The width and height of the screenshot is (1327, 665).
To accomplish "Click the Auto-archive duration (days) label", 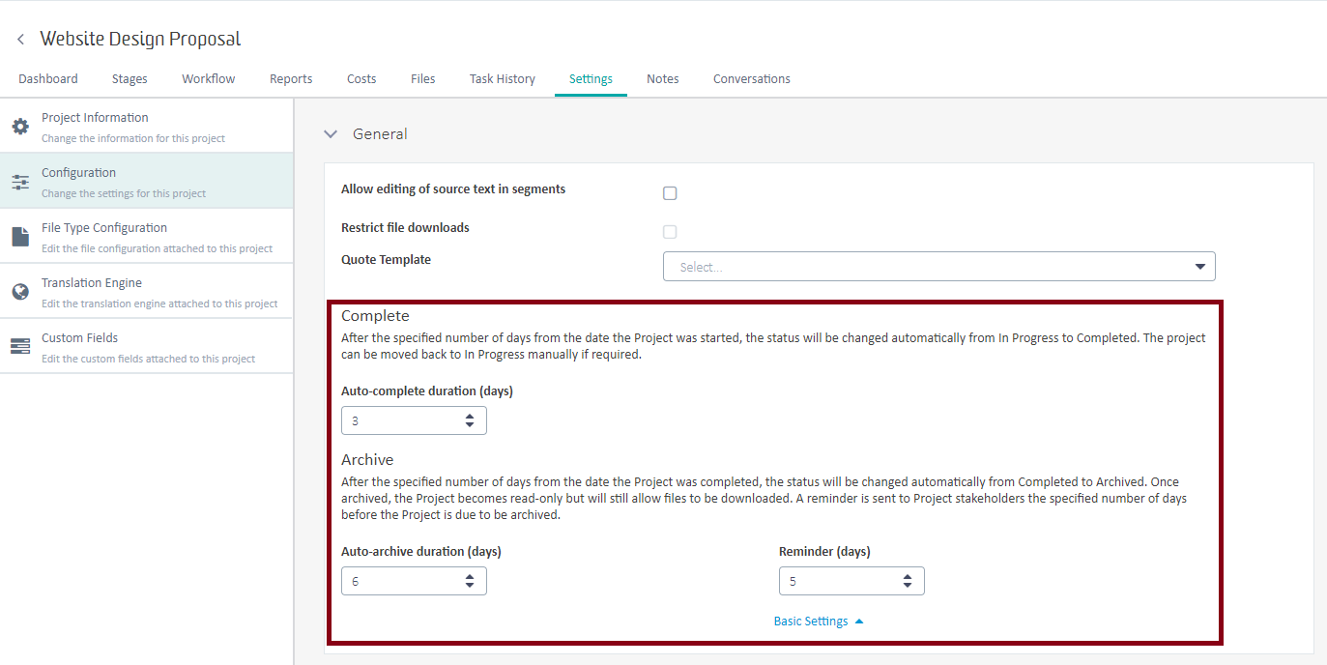I will (421, 552).
